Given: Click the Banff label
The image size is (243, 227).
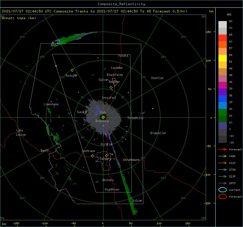Looking at the screenshot, I should pos(45,151).
